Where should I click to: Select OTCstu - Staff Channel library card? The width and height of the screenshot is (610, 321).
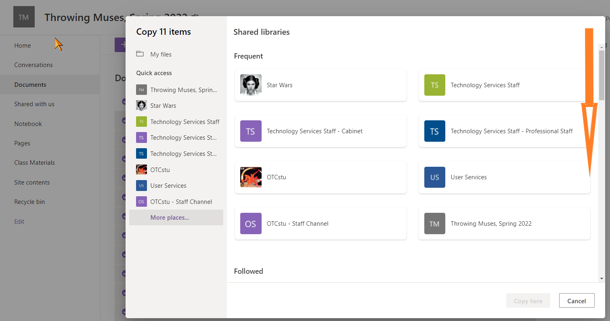pyautogui.click(x=321, y=224)
